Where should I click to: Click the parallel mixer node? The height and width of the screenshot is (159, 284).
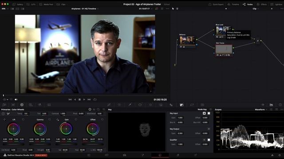pyautogui.click(x=258, y=41)
